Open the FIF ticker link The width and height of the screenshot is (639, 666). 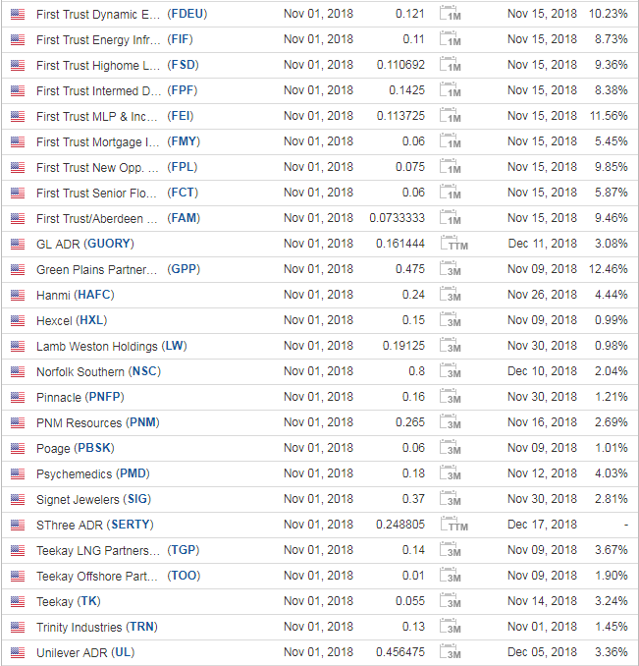[x=180, y=39]
